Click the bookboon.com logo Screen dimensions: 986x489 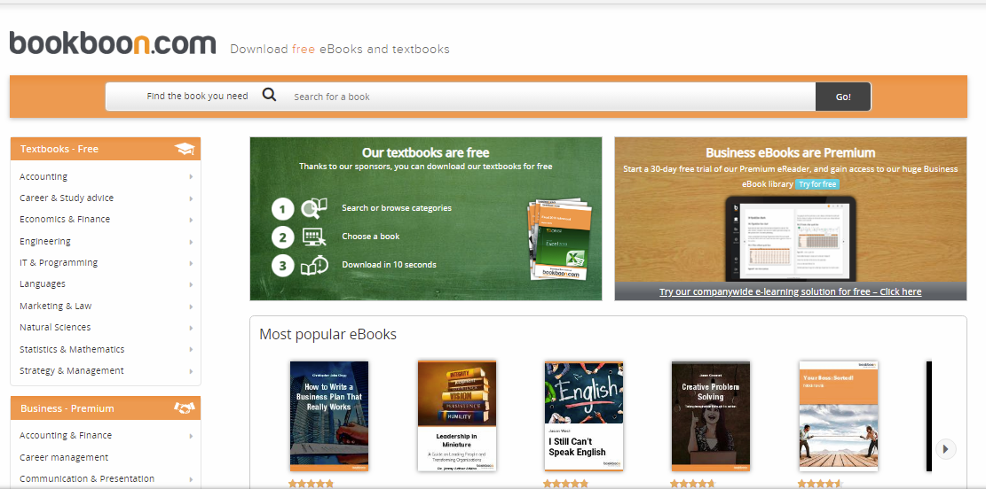(x=113, y=43)
